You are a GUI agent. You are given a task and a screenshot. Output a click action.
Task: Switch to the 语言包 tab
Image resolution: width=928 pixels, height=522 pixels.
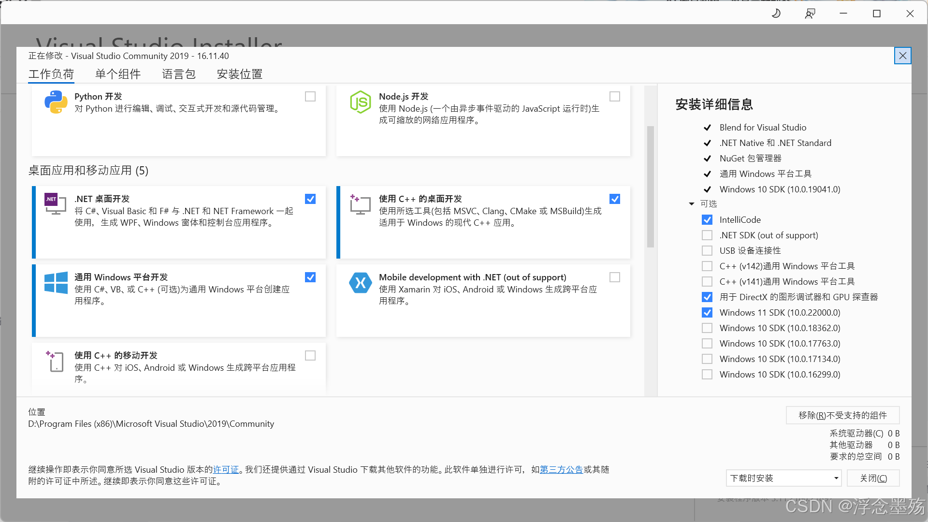pos(178,74)
